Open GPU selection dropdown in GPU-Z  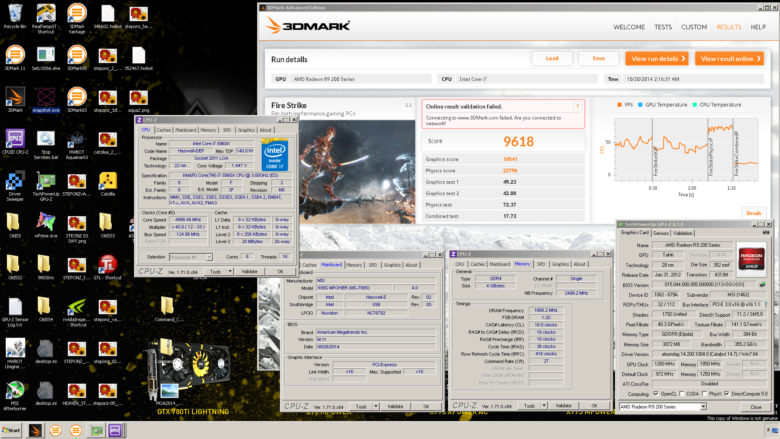(x=703, y=406)
